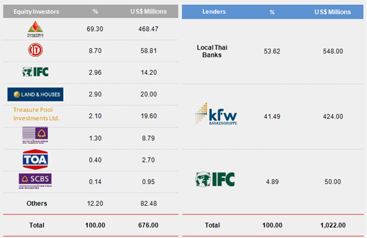Click the 468.47 value for Tanayong
Image resolution: width=367 pixels, height=238 pixels.
pos(149,29)
